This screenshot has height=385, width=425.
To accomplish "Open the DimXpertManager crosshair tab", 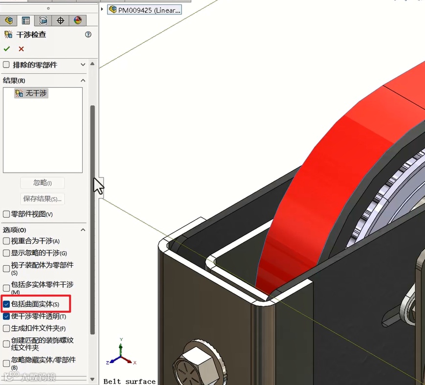I will click(61, 21).
